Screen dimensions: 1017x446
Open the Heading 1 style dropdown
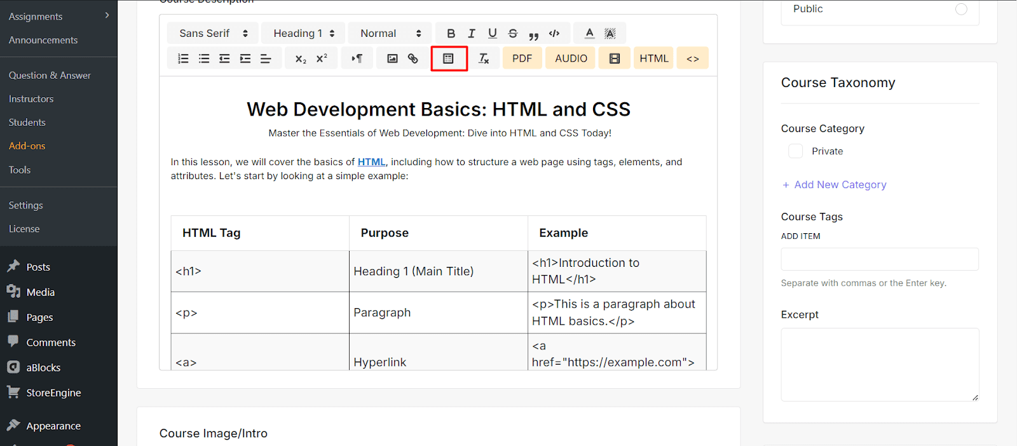point(303,34)
